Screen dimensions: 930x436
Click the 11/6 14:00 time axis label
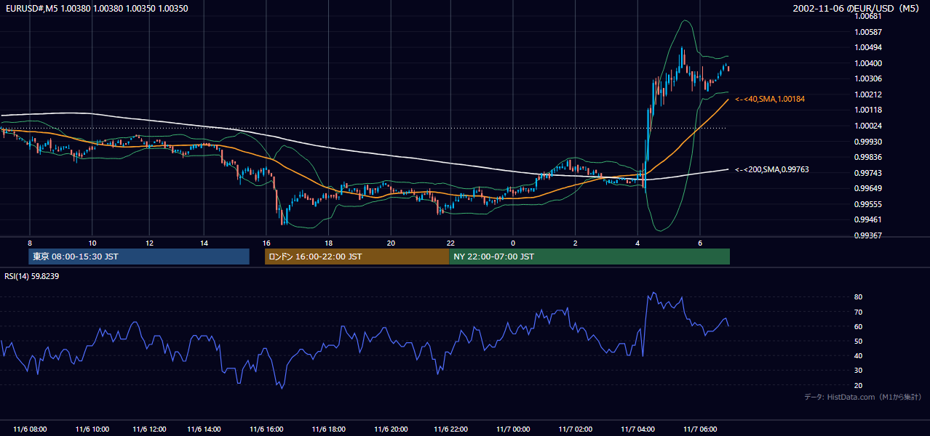tap(204, 429)
